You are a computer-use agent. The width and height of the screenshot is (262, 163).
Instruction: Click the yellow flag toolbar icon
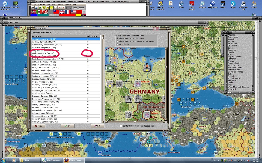(x=55, y=8)
